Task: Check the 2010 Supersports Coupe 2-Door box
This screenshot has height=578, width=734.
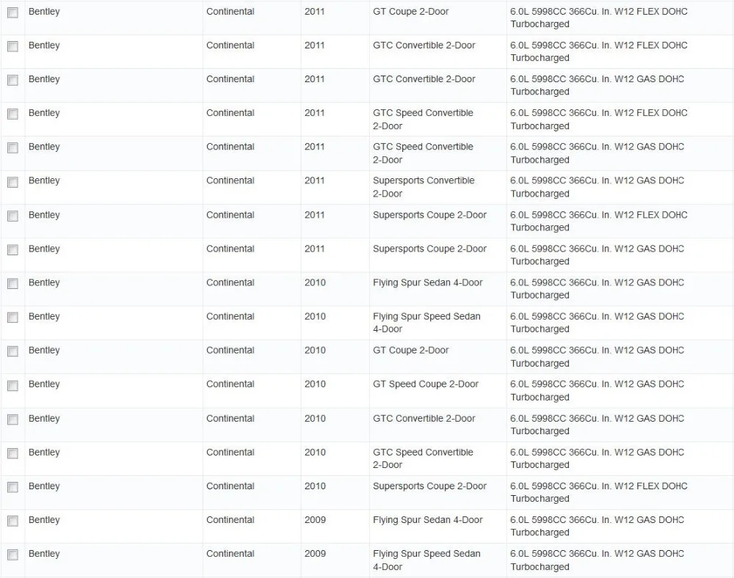Action: click(x=12, y=487)
